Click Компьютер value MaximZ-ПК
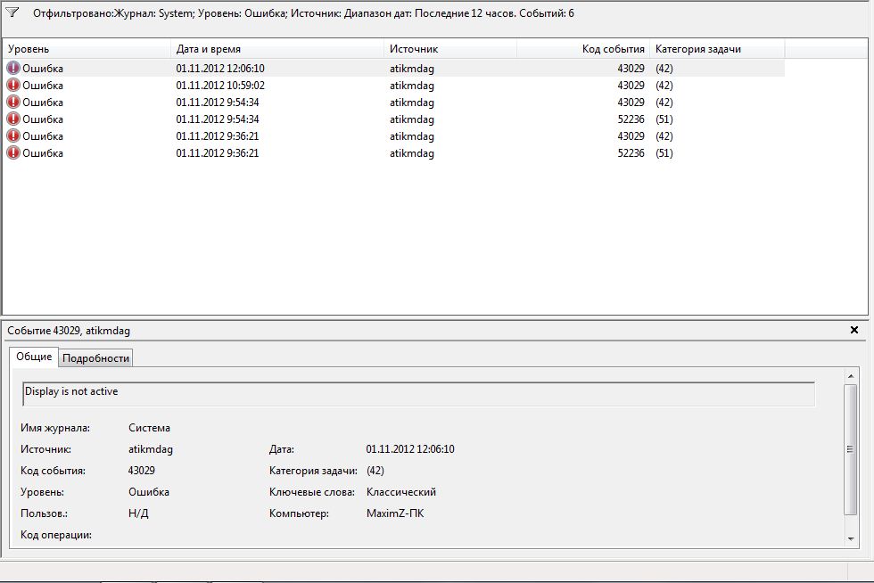Viewport: 874px width, 583px height. (395, 513)
